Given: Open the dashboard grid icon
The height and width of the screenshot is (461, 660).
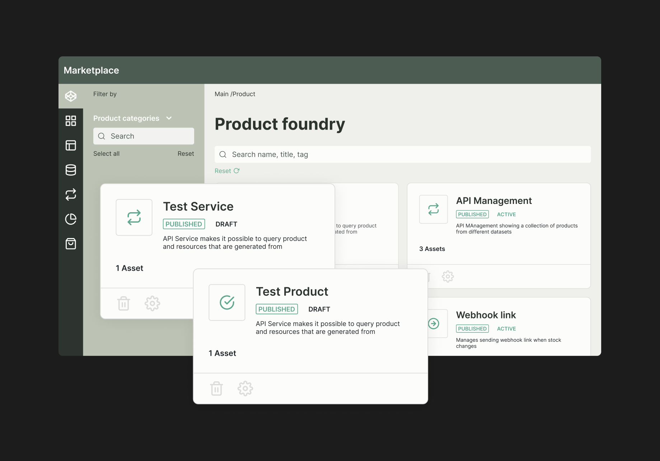Looking at the screenshot, I should [x=71, y=121].
